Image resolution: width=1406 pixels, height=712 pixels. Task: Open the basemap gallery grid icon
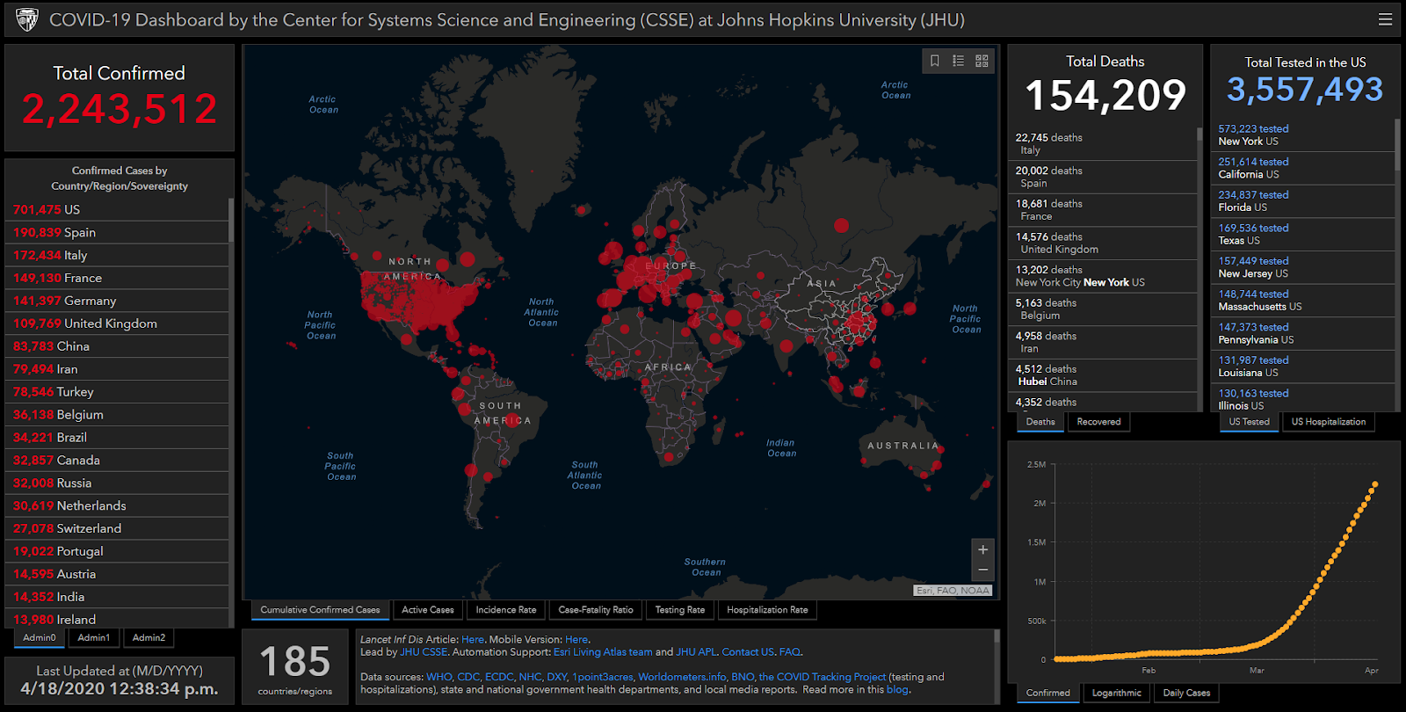tap(982, 61)
